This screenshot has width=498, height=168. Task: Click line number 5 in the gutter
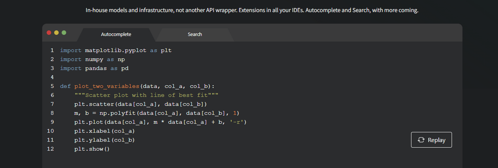52,86
